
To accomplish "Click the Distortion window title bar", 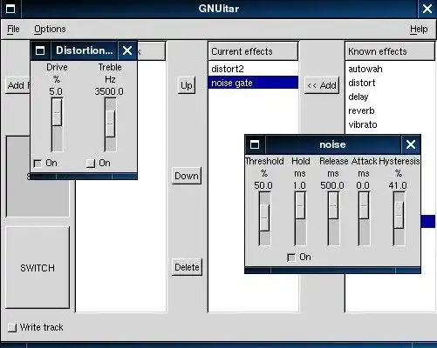I will click(84, 50).
